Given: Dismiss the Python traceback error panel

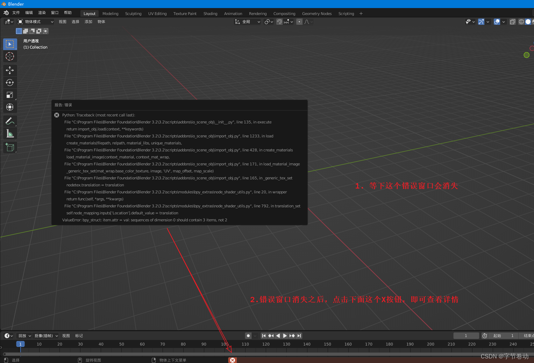Looking at the screenshot, I should [x=57, y=115].
